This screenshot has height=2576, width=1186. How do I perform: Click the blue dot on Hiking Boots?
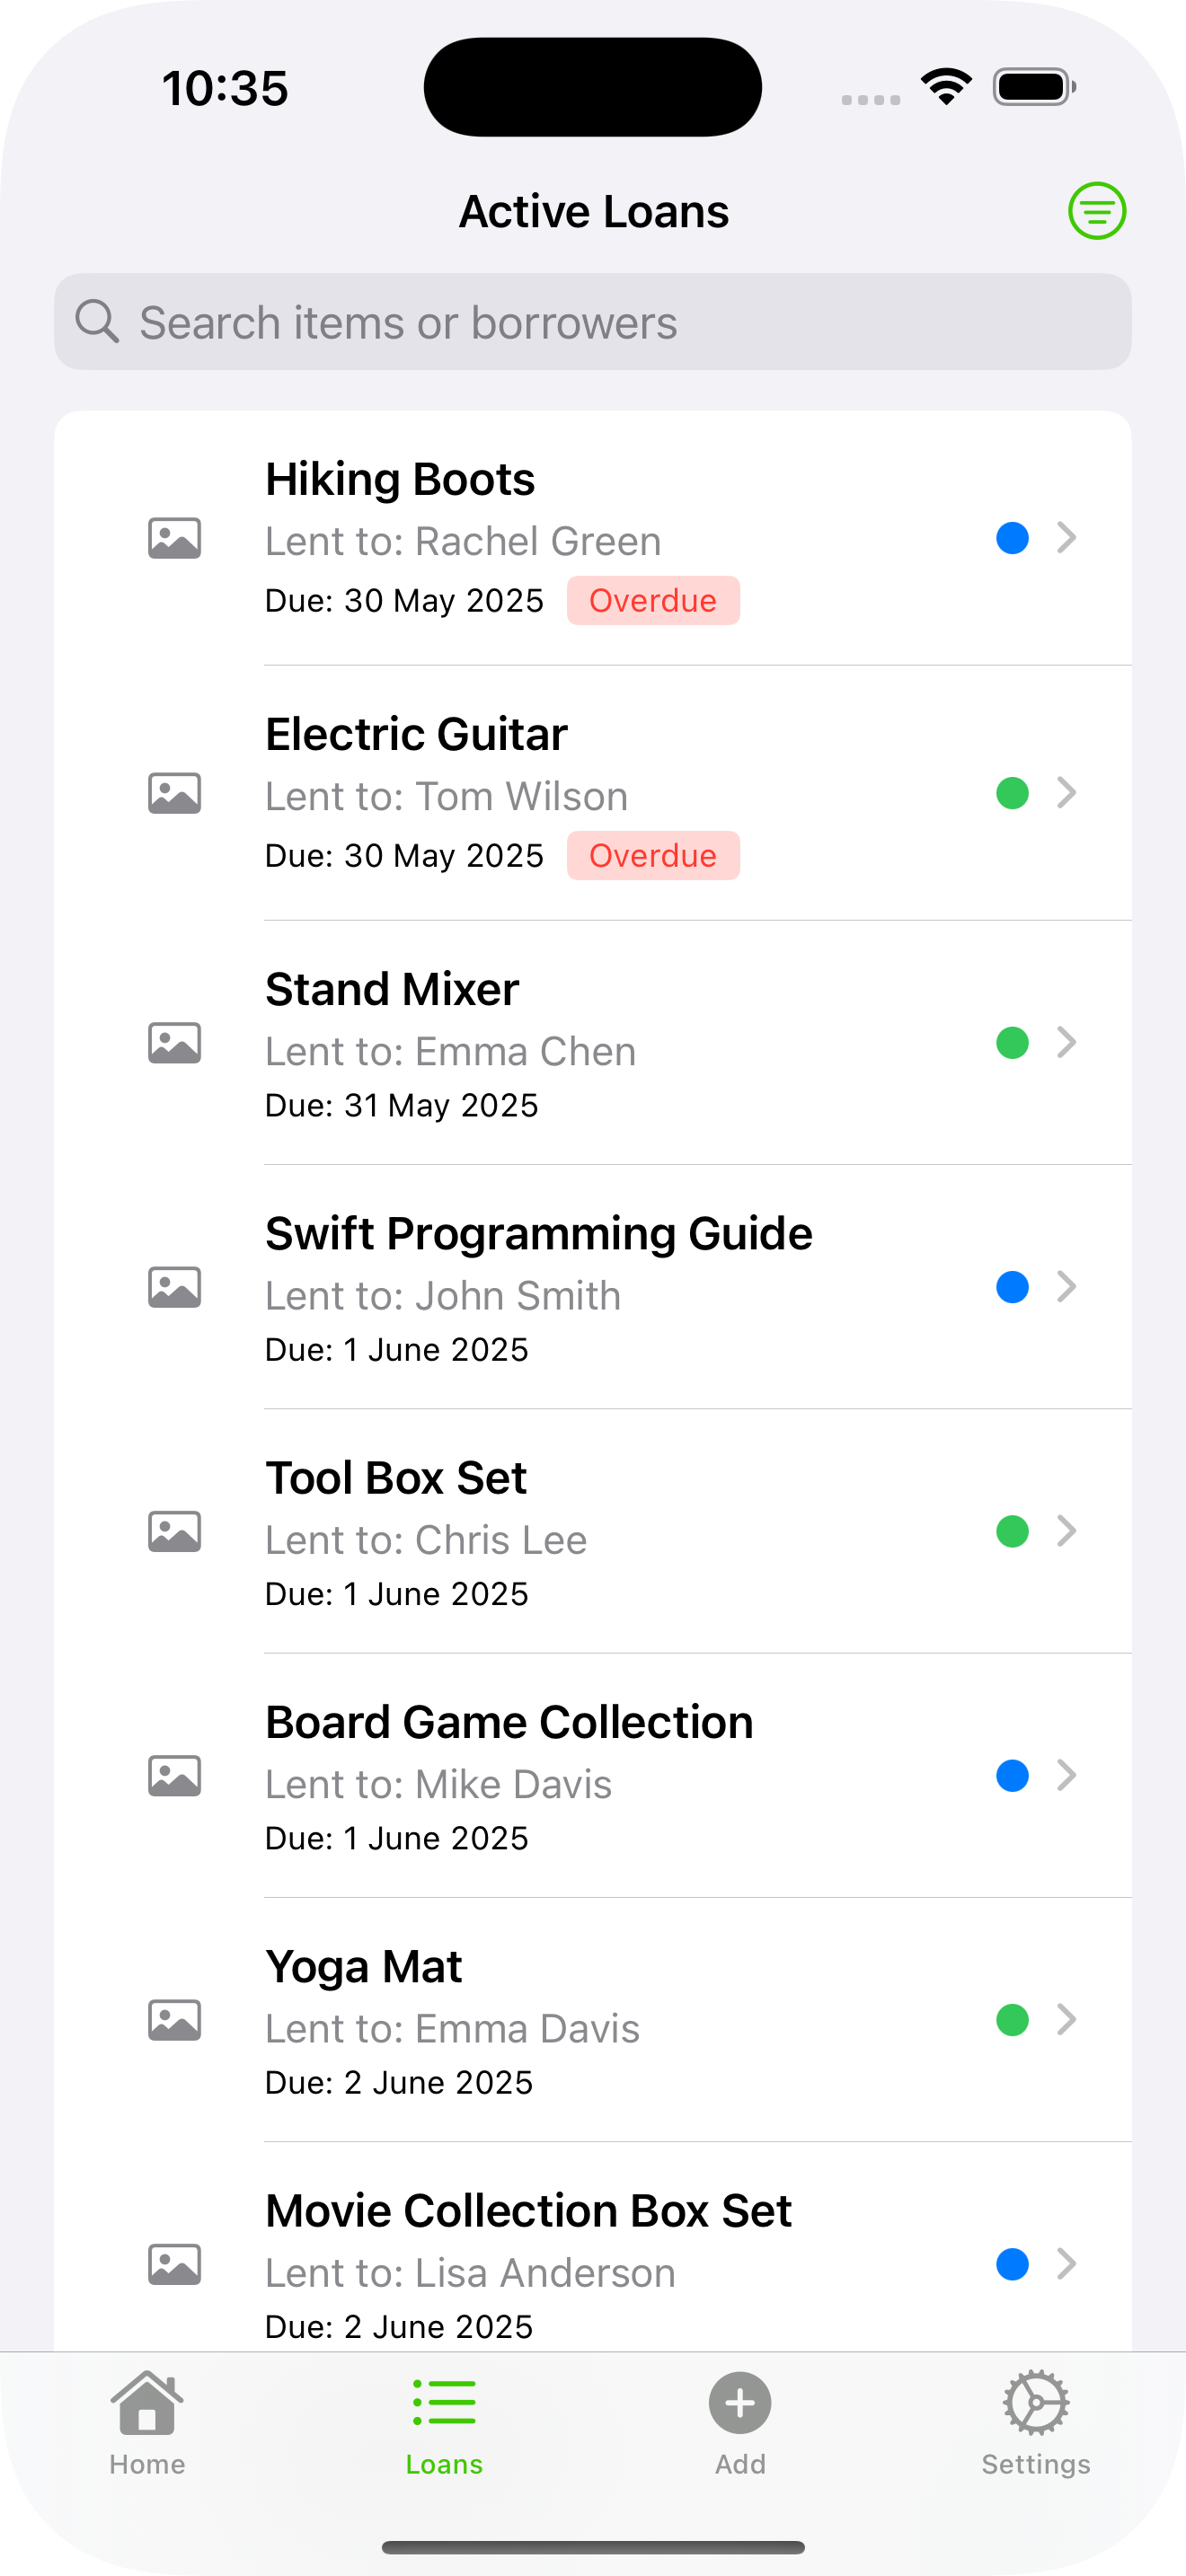[1012, 538]
